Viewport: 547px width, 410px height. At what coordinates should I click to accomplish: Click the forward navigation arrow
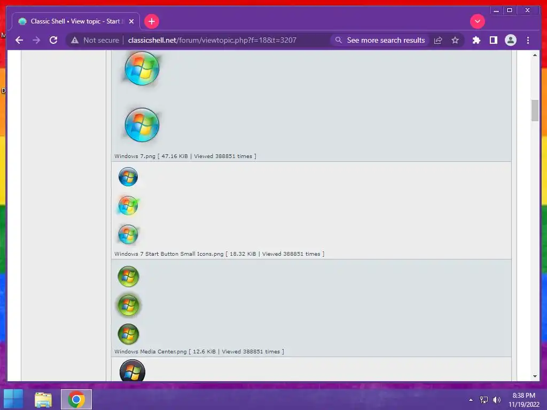[x=36, y=40]
